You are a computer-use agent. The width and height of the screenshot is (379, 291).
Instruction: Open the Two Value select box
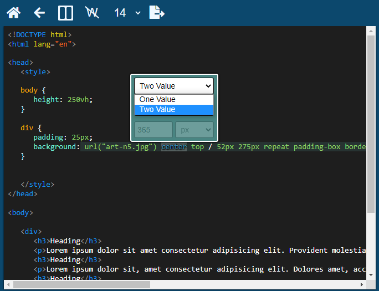[174, 86]
